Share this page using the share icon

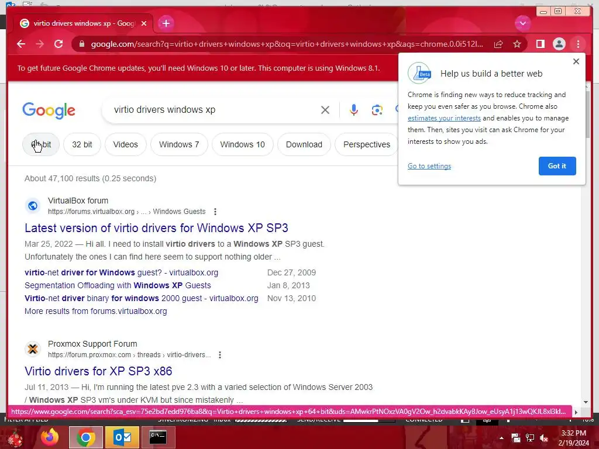(x=498, y=44)
